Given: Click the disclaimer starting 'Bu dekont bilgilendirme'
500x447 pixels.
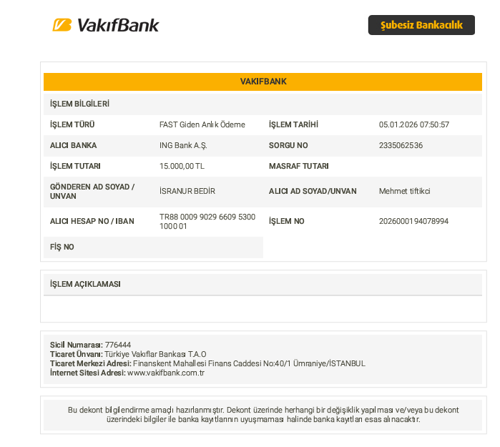Looking at the screenshot, I should click(x=263, y=415).
